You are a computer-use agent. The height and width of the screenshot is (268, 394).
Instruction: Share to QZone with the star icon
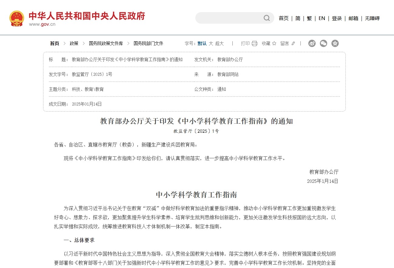[x=335, y=43]
